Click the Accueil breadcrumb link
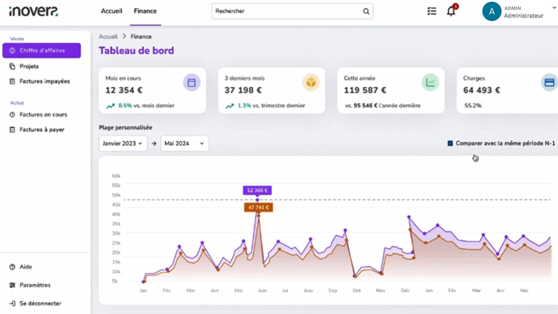Viewport: 558px width, 314px height. [x=108, y=37]
